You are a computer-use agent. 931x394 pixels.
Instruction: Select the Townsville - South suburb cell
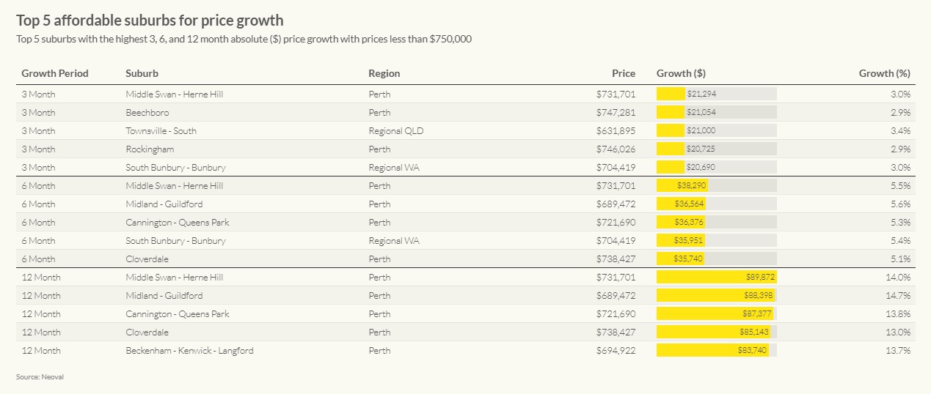point(161,131)
